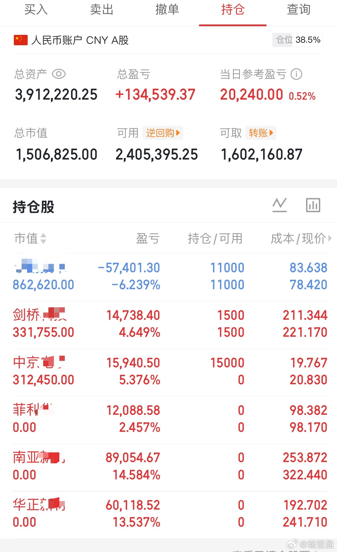Open 转账 transfer button

pos(261,133)
